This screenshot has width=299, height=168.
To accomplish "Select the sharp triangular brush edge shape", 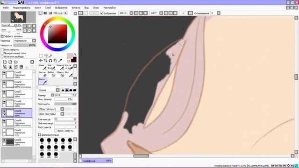I will click(x=63, y=90).
